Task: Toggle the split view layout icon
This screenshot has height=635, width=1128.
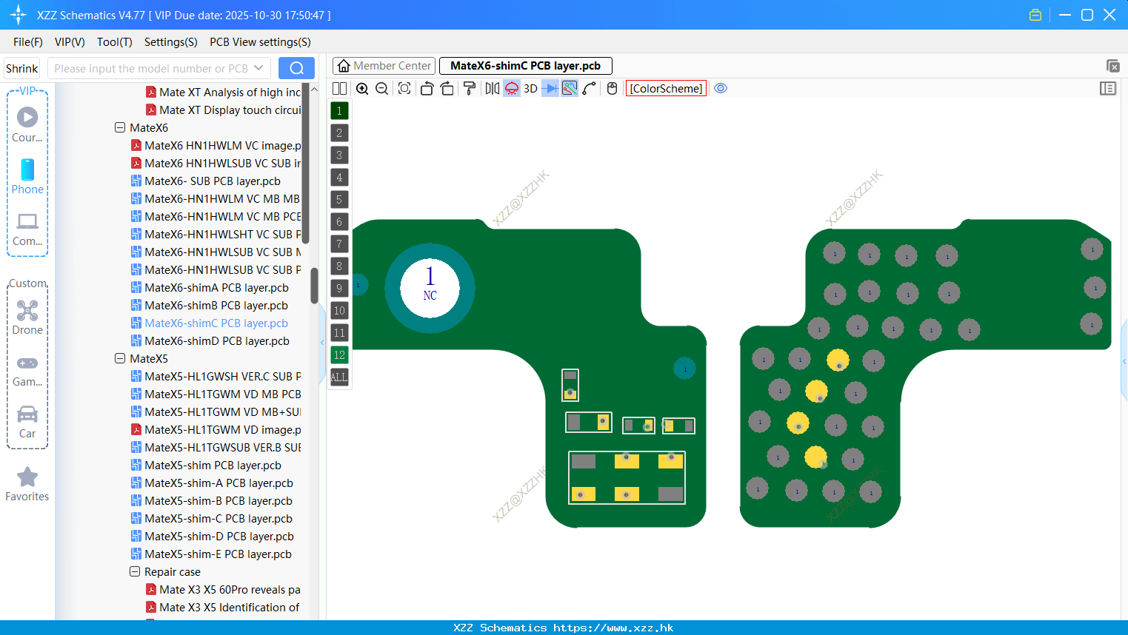Action: point(339,88)
